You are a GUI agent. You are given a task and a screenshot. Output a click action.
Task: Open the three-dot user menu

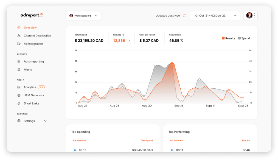[254, 15]
